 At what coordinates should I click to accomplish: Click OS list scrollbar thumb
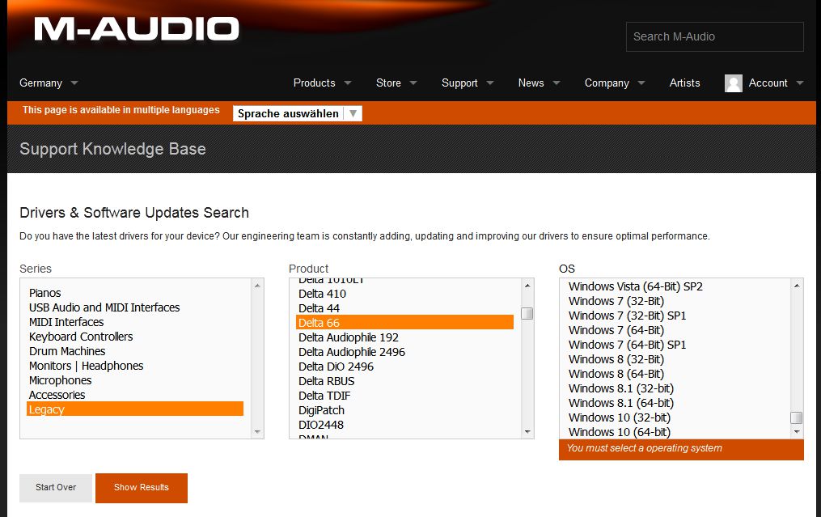(797, 417)
